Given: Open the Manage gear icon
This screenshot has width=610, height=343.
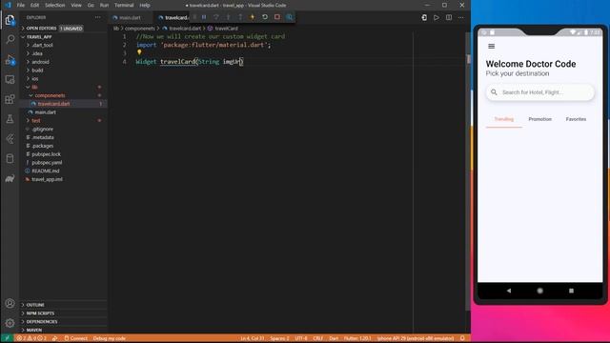Looking at the screenshot, I should [10, 323].
